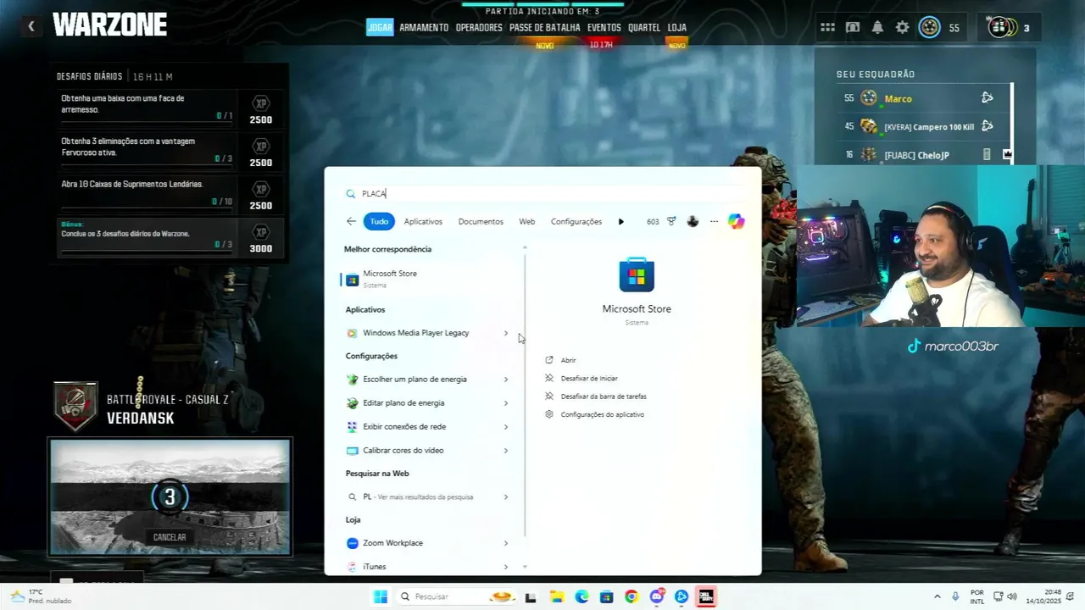Open the ARMAMENTO tab in Warzone
1085x610 pixels.
424,27
